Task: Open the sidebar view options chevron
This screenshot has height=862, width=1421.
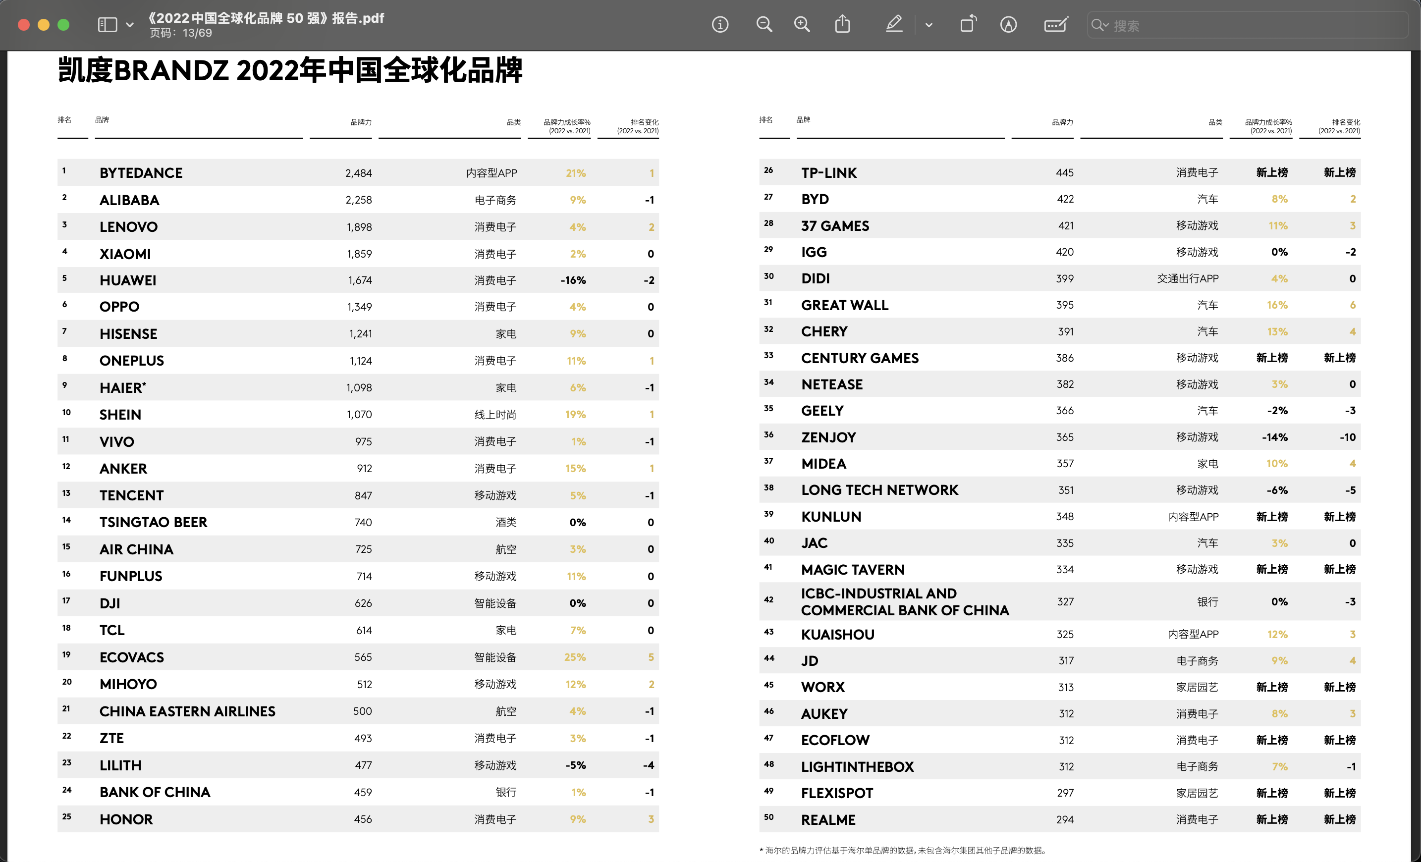Action: coord(130,25)
